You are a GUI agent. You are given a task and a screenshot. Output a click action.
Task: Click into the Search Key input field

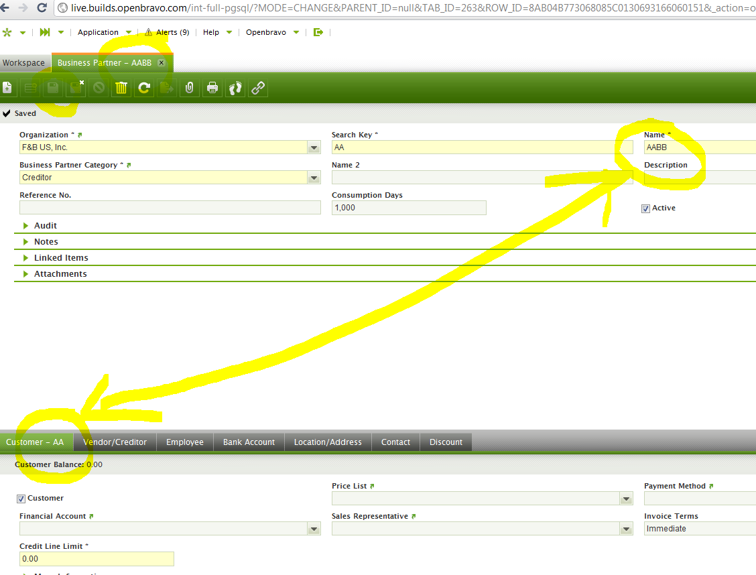[481, 147]
